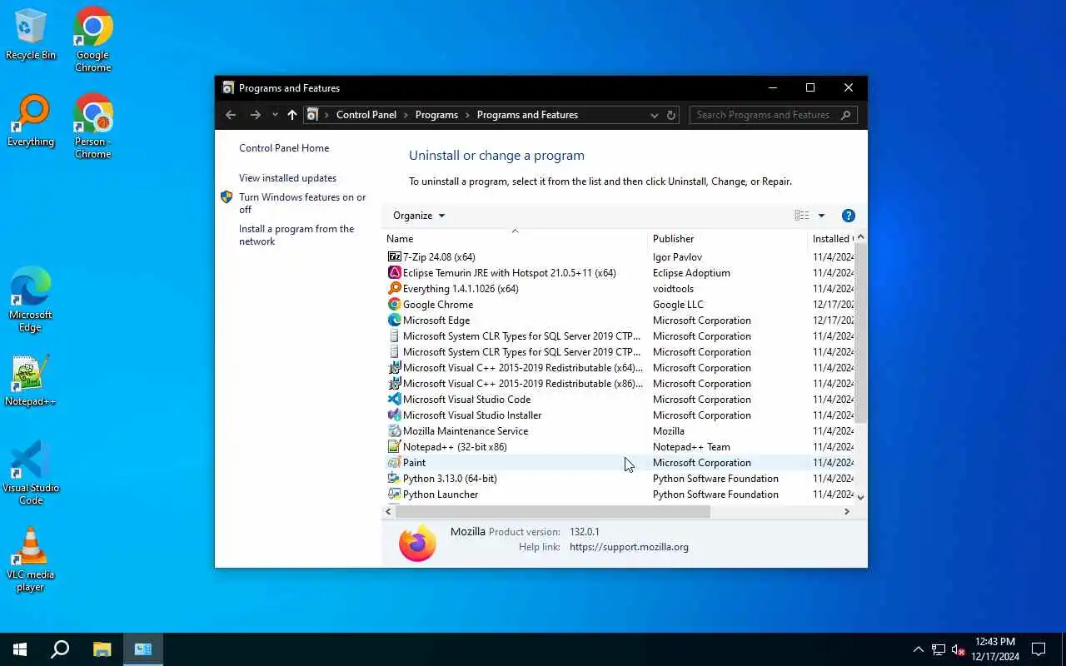
Task: Click scroll right arrow of list
Action: tap(847, 512)
